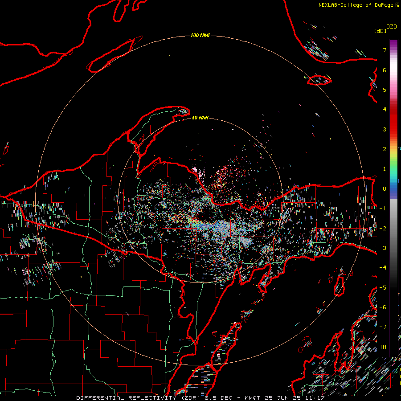This screenshot has width=401, height=401.
Task: Click the 1 tick label on color scale
Action: pyautogui.click(x=385, y=169)
